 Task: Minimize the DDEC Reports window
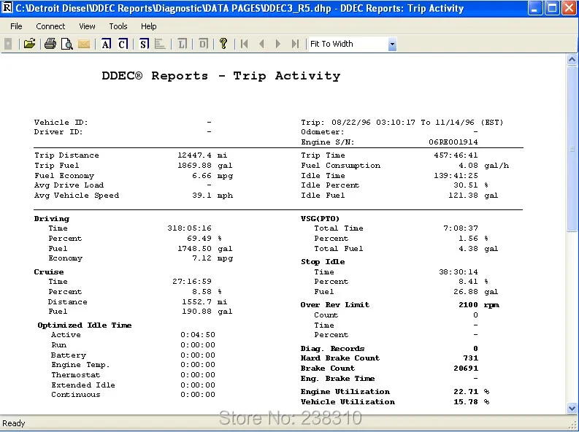[x=534, y=8]
